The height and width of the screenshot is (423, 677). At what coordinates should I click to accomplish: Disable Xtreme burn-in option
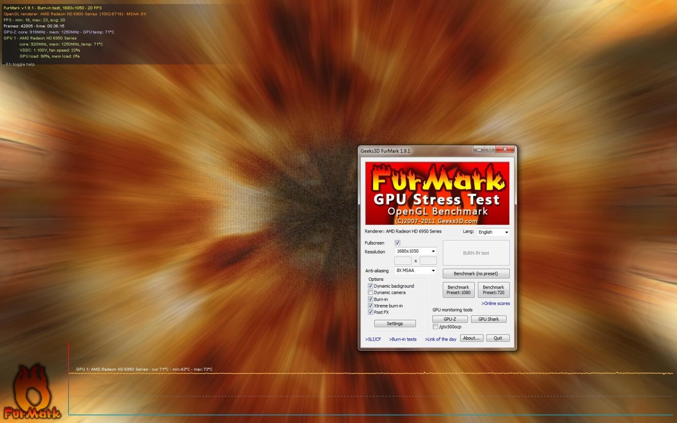click(370, 305)
